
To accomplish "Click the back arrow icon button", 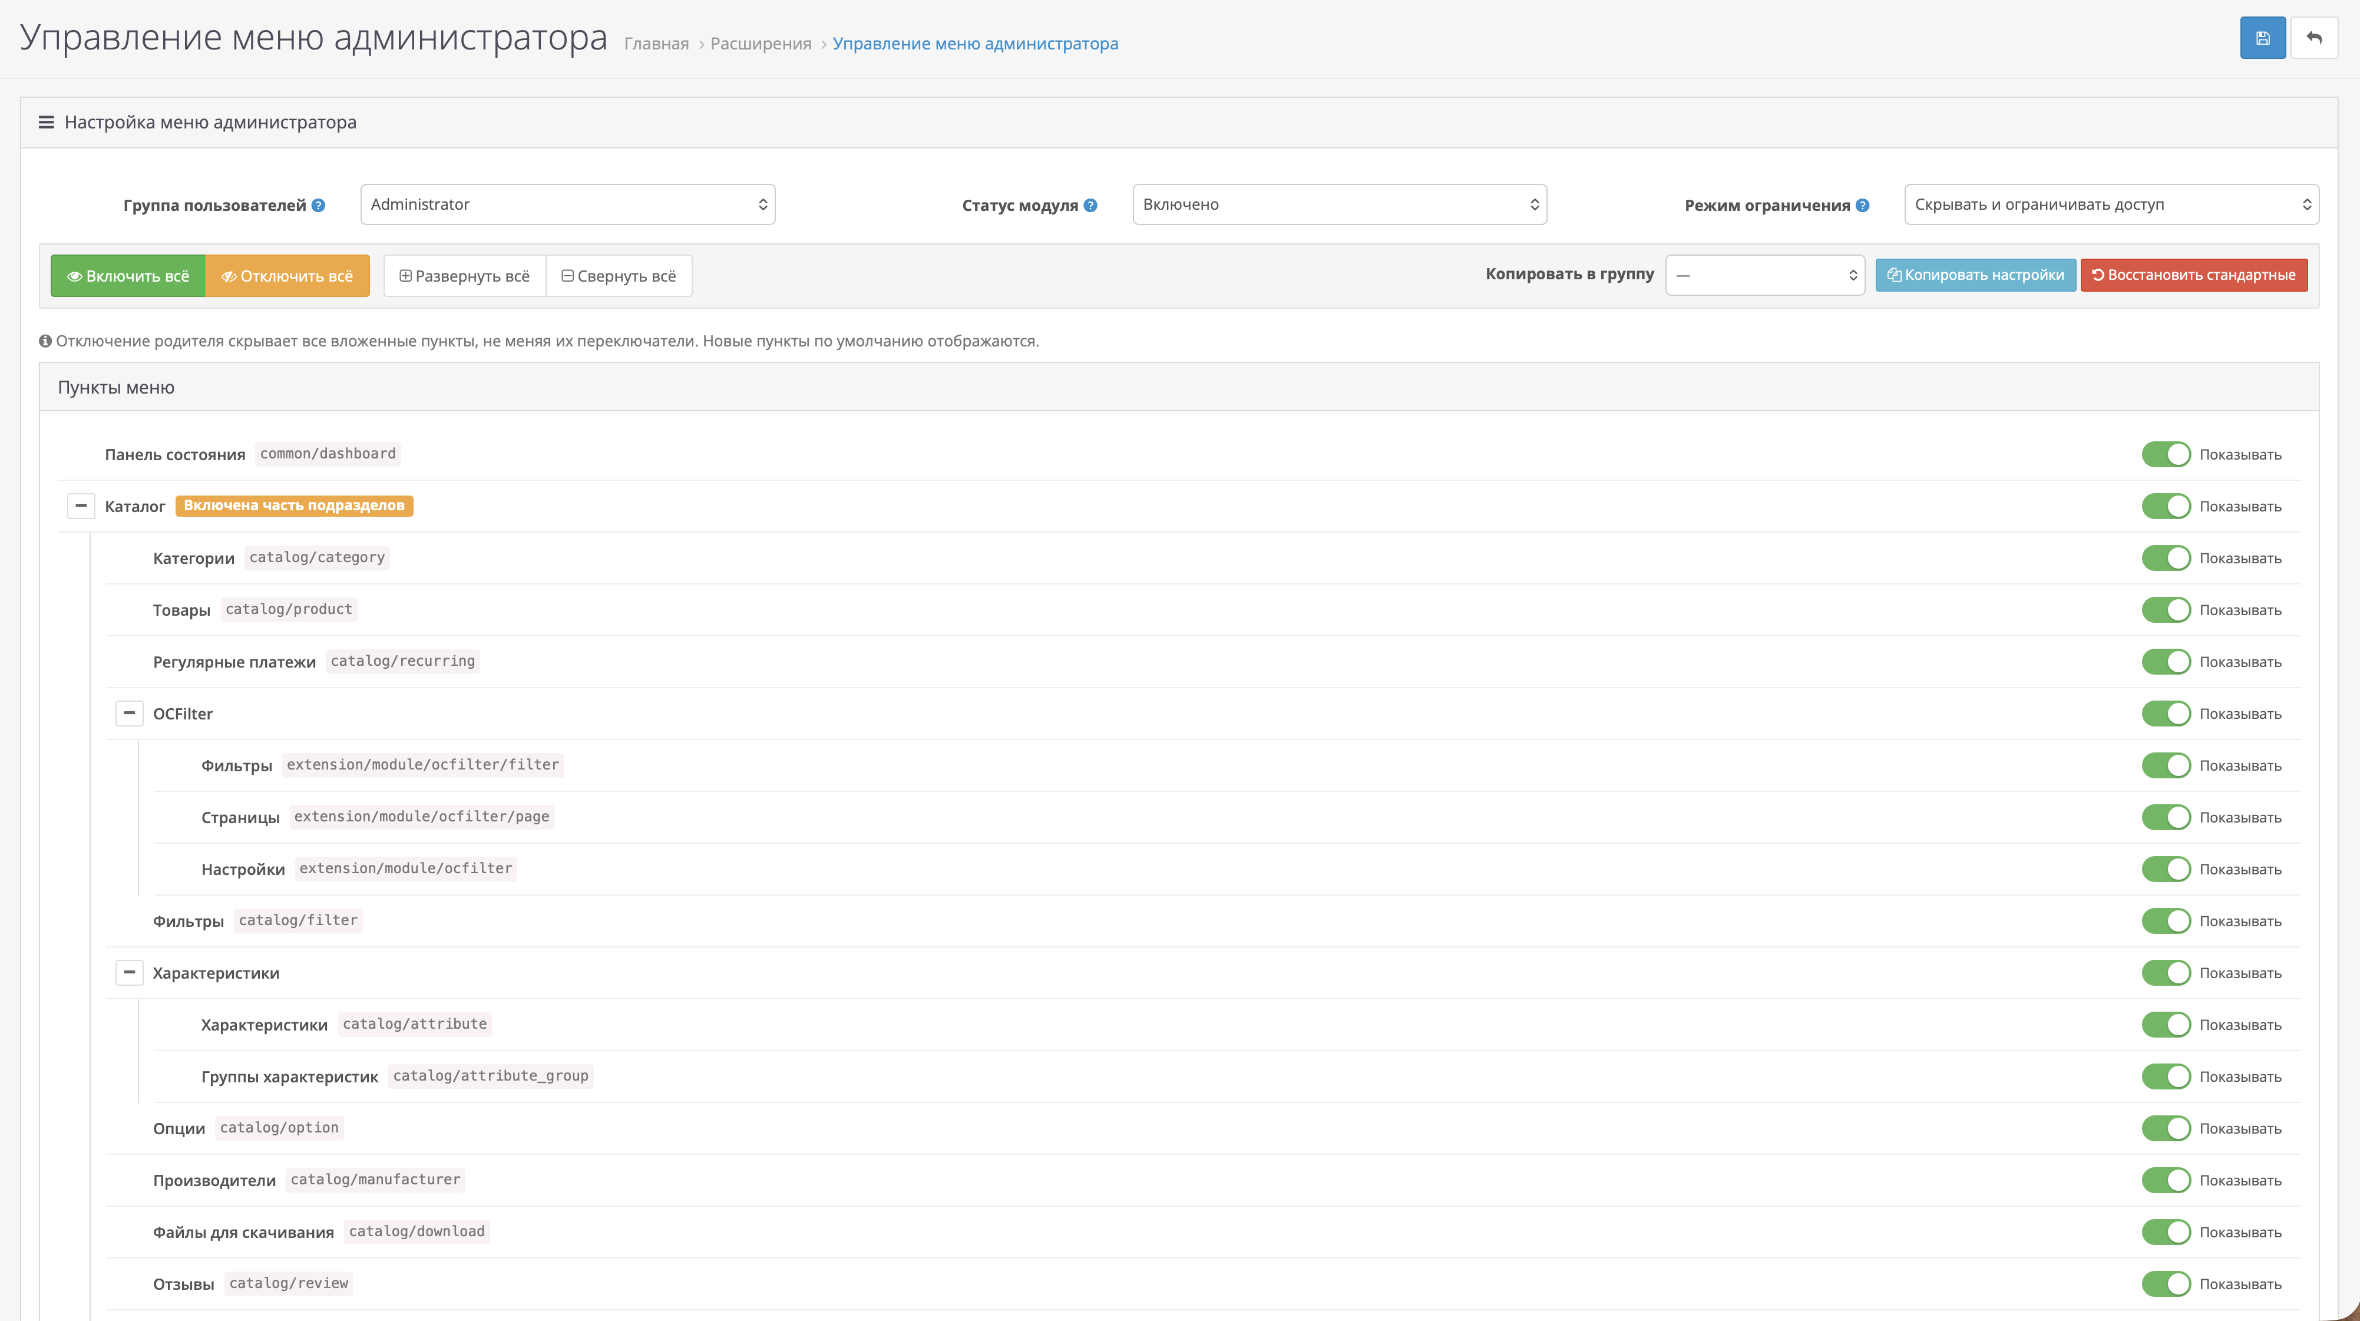I will (x=2314, y=38).
